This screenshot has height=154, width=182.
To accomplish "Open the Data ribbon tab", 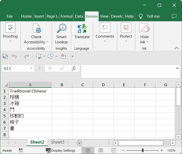I will point(79,16).
